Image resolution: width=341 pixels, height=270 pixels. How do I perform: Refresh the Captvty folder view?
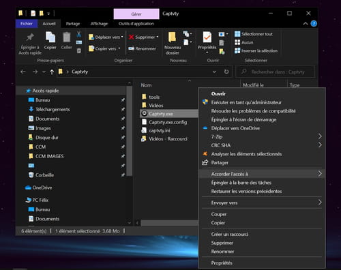226,72
